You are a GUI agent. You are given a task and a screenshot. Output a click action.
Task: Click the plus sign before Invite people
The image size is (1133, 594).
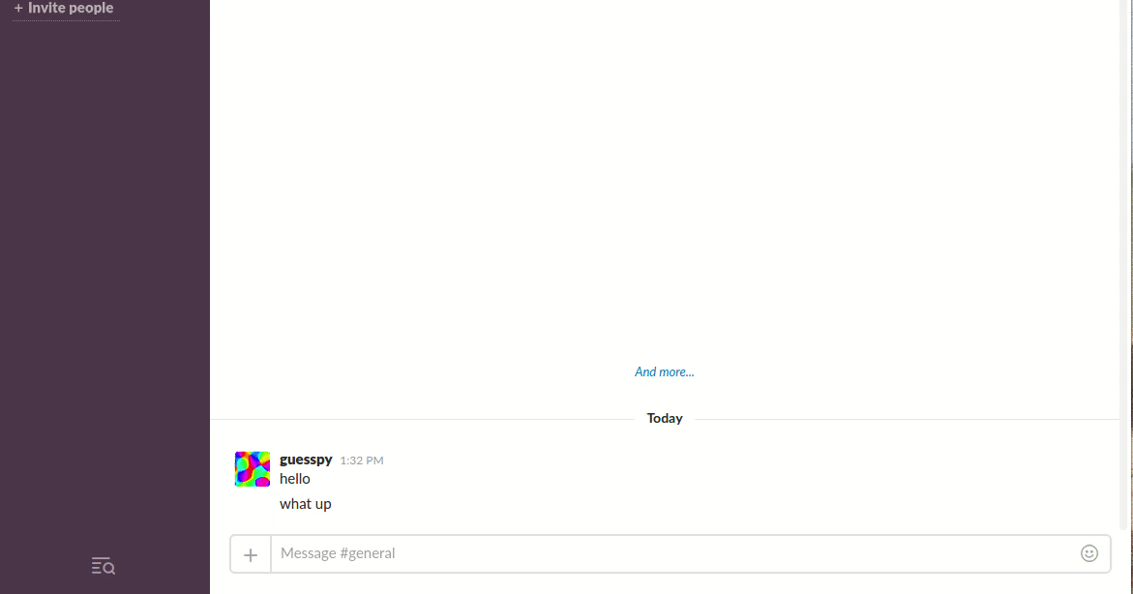(18, 8)
